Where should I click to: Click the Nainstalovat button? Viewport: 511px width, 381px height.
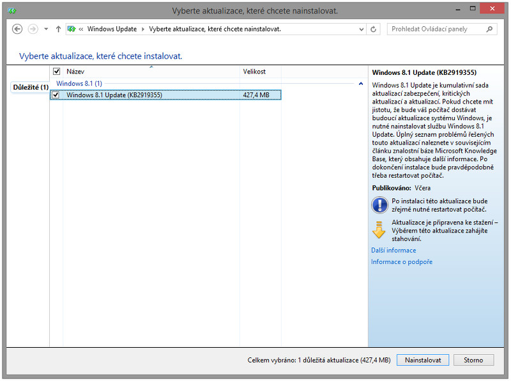[x=423, y=360]
